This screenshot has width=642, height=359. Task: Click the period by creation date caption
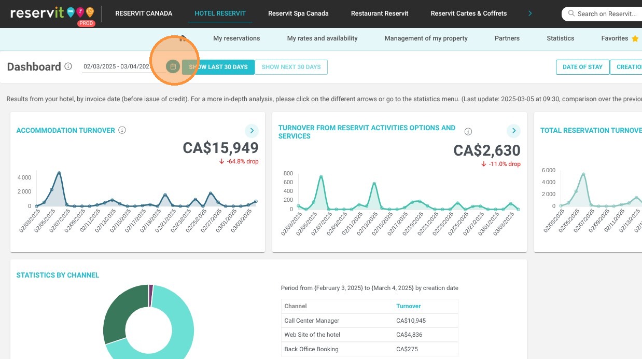[370, 288]
